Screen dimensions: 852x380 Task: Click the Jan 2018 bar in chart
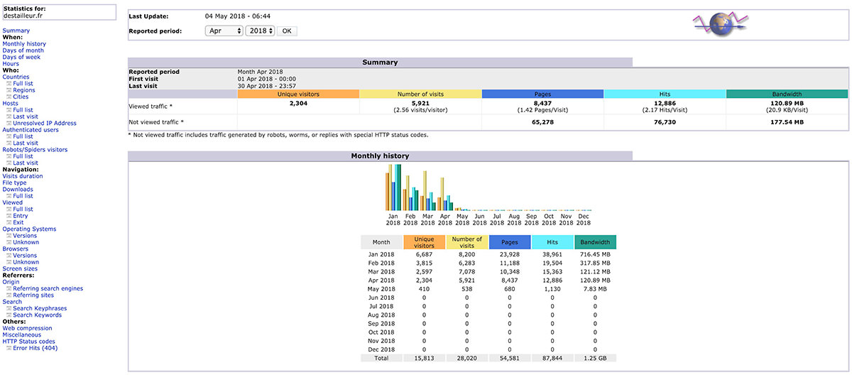[x=393, y=188]
